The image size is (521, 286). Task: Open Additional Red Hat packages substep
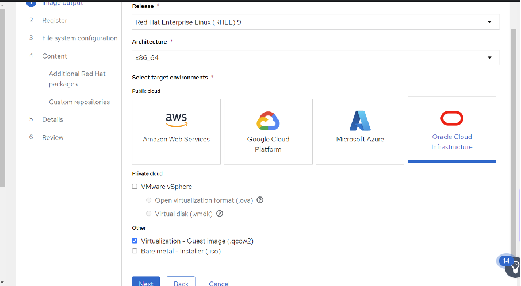point(77,79)
